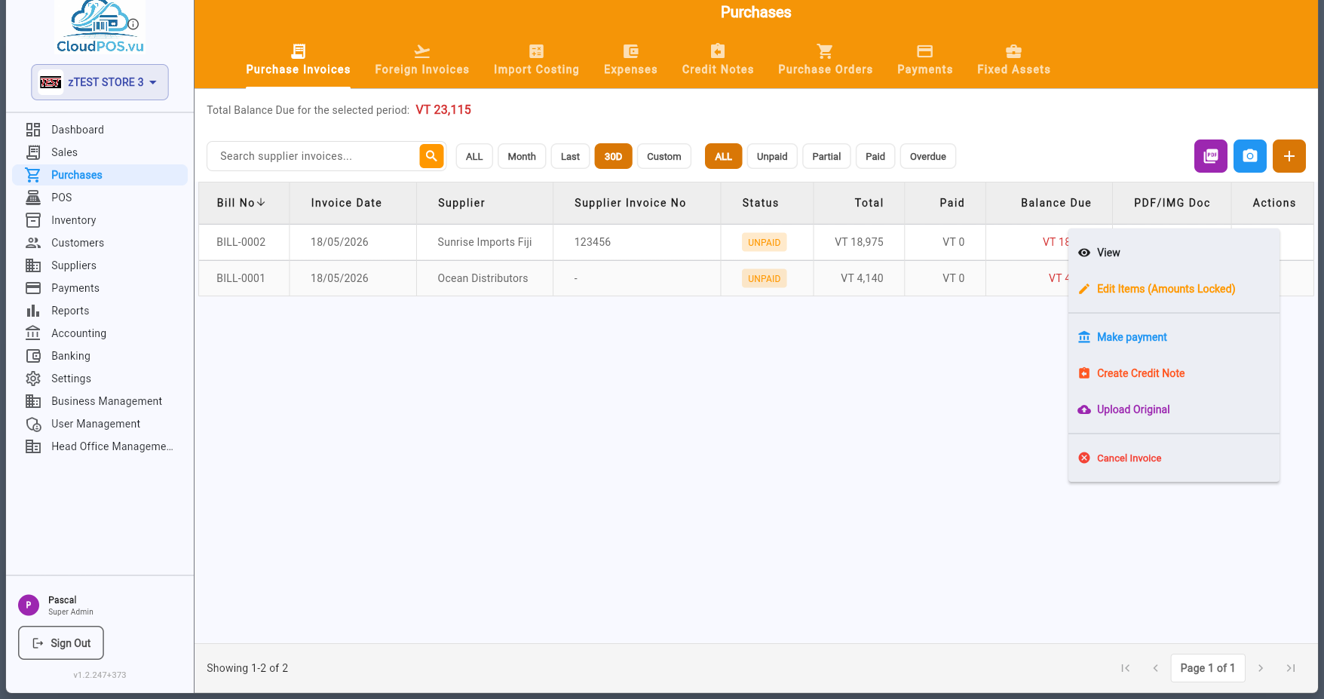The height and width of the screenshot is (699, 1324).
Task: Click the Sign Out button
Action: [x=61, y=643]
